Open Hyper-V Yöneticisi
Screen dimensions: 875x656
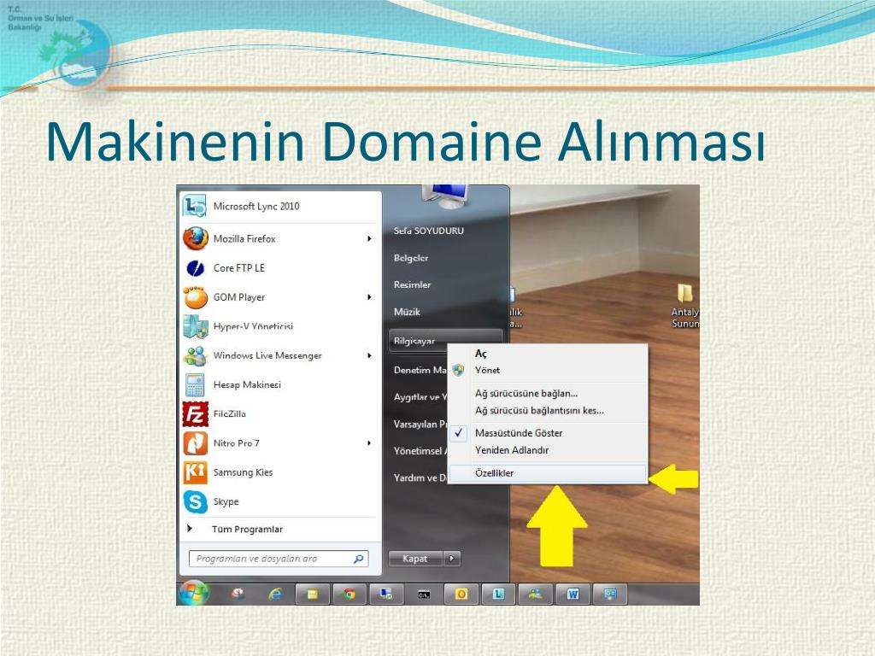click(x=280, y=326)
